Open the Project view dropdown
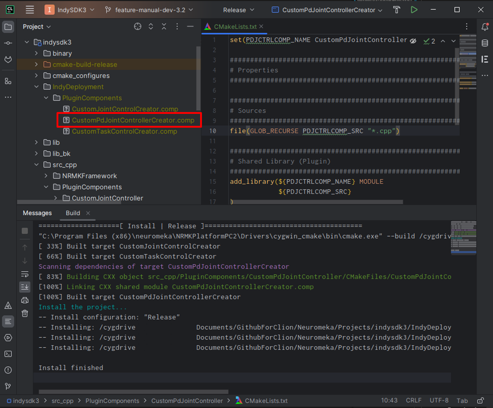The width and height of the screenshot is (493, 408). [x=37, y=26]
